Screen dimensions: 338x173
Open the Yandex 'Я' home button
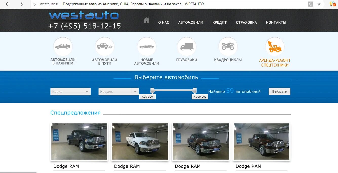click(22, 4)
